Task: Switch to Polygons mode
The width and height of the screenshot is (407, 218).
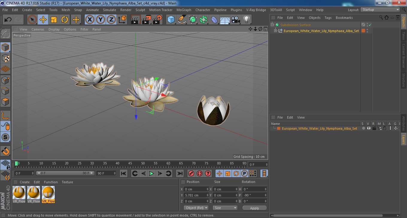Action: click(x=5, y=102)
